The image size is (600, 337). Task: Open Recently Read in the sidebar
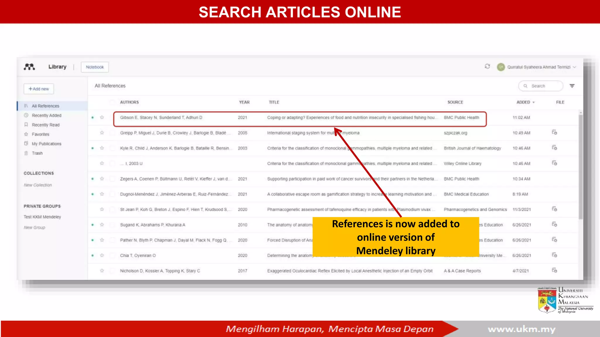coord(45,125)
